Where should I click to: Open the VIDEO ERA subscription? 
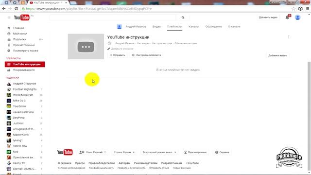point(20,146)
